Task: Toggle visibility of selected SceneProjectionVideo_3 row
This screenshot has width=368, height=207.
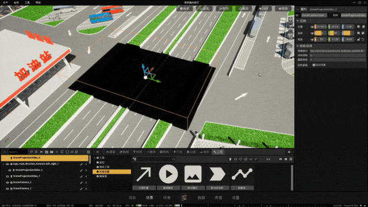Action: [x=7, y=158]
